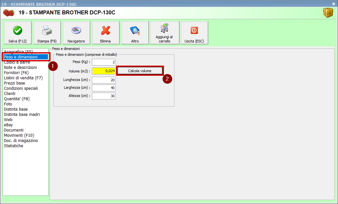338x204 pixels.
Task: Open Distinta base section
Action: point(16,109)
